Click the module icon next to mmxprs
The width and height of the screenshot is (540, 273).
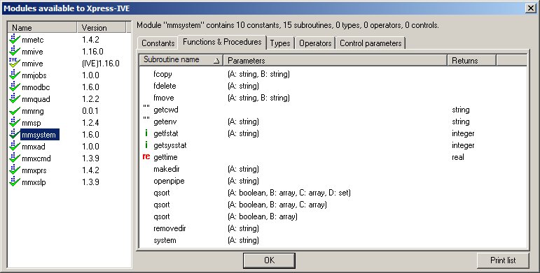(15, 170)
